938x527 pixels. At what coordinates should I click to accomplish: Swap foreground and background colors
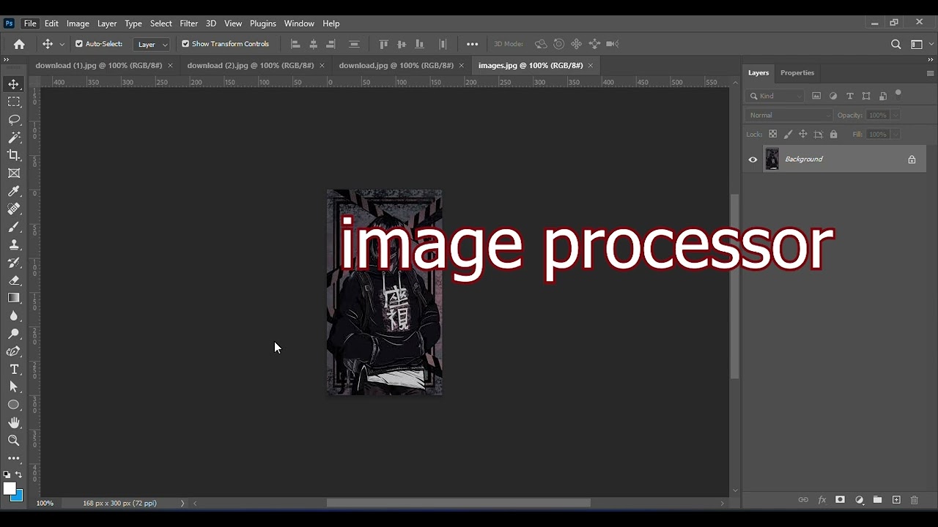coord(19,475)
